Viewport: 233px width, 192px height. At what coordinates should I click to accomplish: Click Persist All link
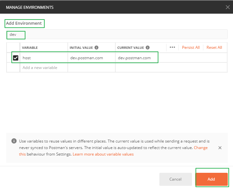coord(191,48)
